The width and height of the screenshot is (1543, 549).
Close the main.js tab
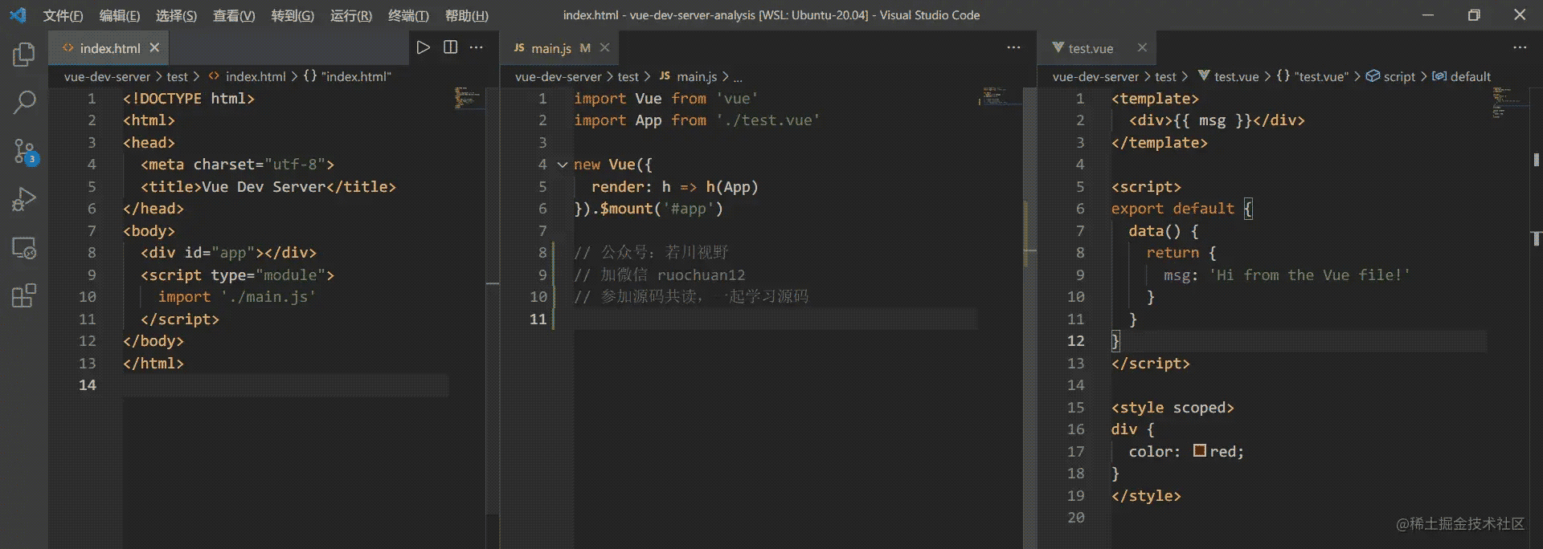pyautogui.click(x=604, y=48)
